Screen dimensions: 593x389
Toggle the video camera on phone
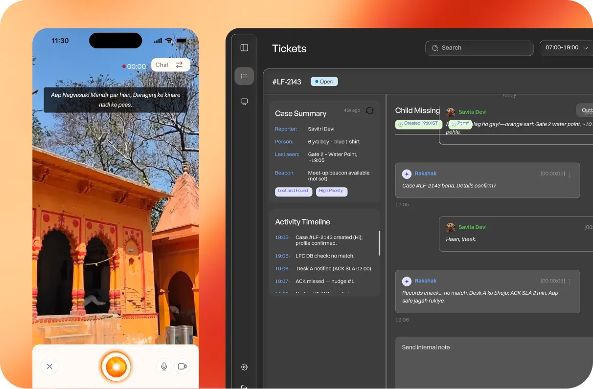tap(182, 367)
